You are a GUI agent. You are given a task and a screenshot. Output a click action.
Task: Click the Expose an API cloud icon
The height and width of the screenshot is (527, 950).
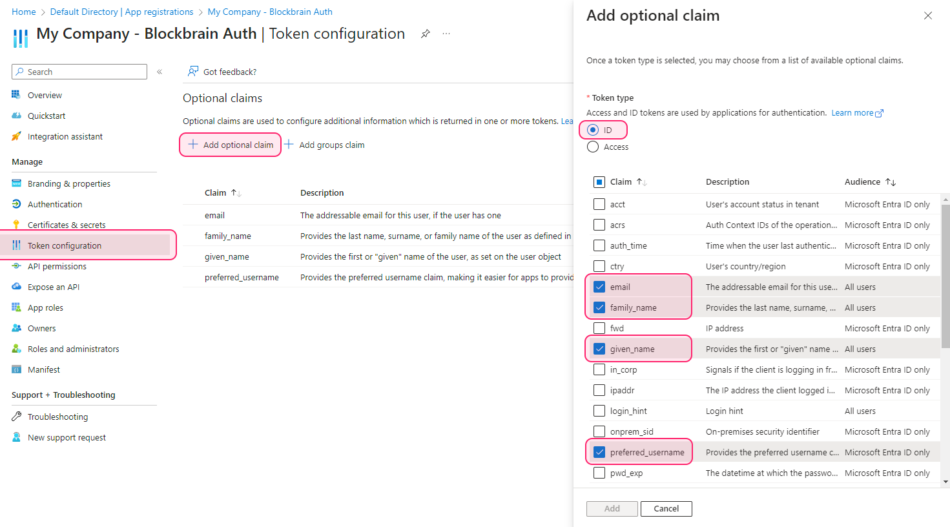point(16,287)
